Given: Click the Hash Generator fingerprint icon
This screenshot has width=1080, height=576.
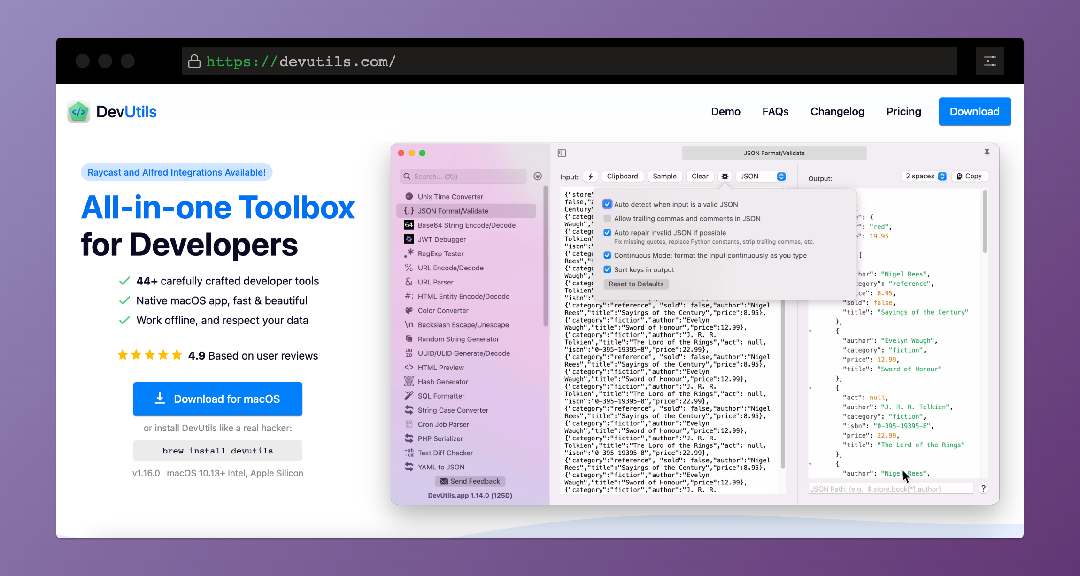Looking at the screenshot, I should tap(409, 381).
